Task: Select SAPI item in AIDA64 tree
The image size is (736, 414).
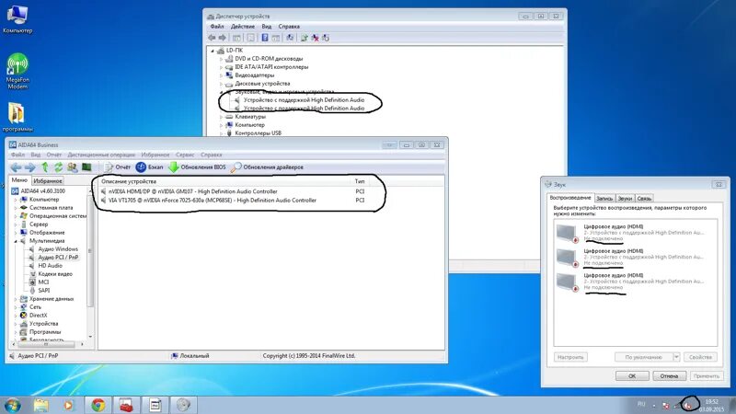Action: pyautogui.click(x=44, y=291)
